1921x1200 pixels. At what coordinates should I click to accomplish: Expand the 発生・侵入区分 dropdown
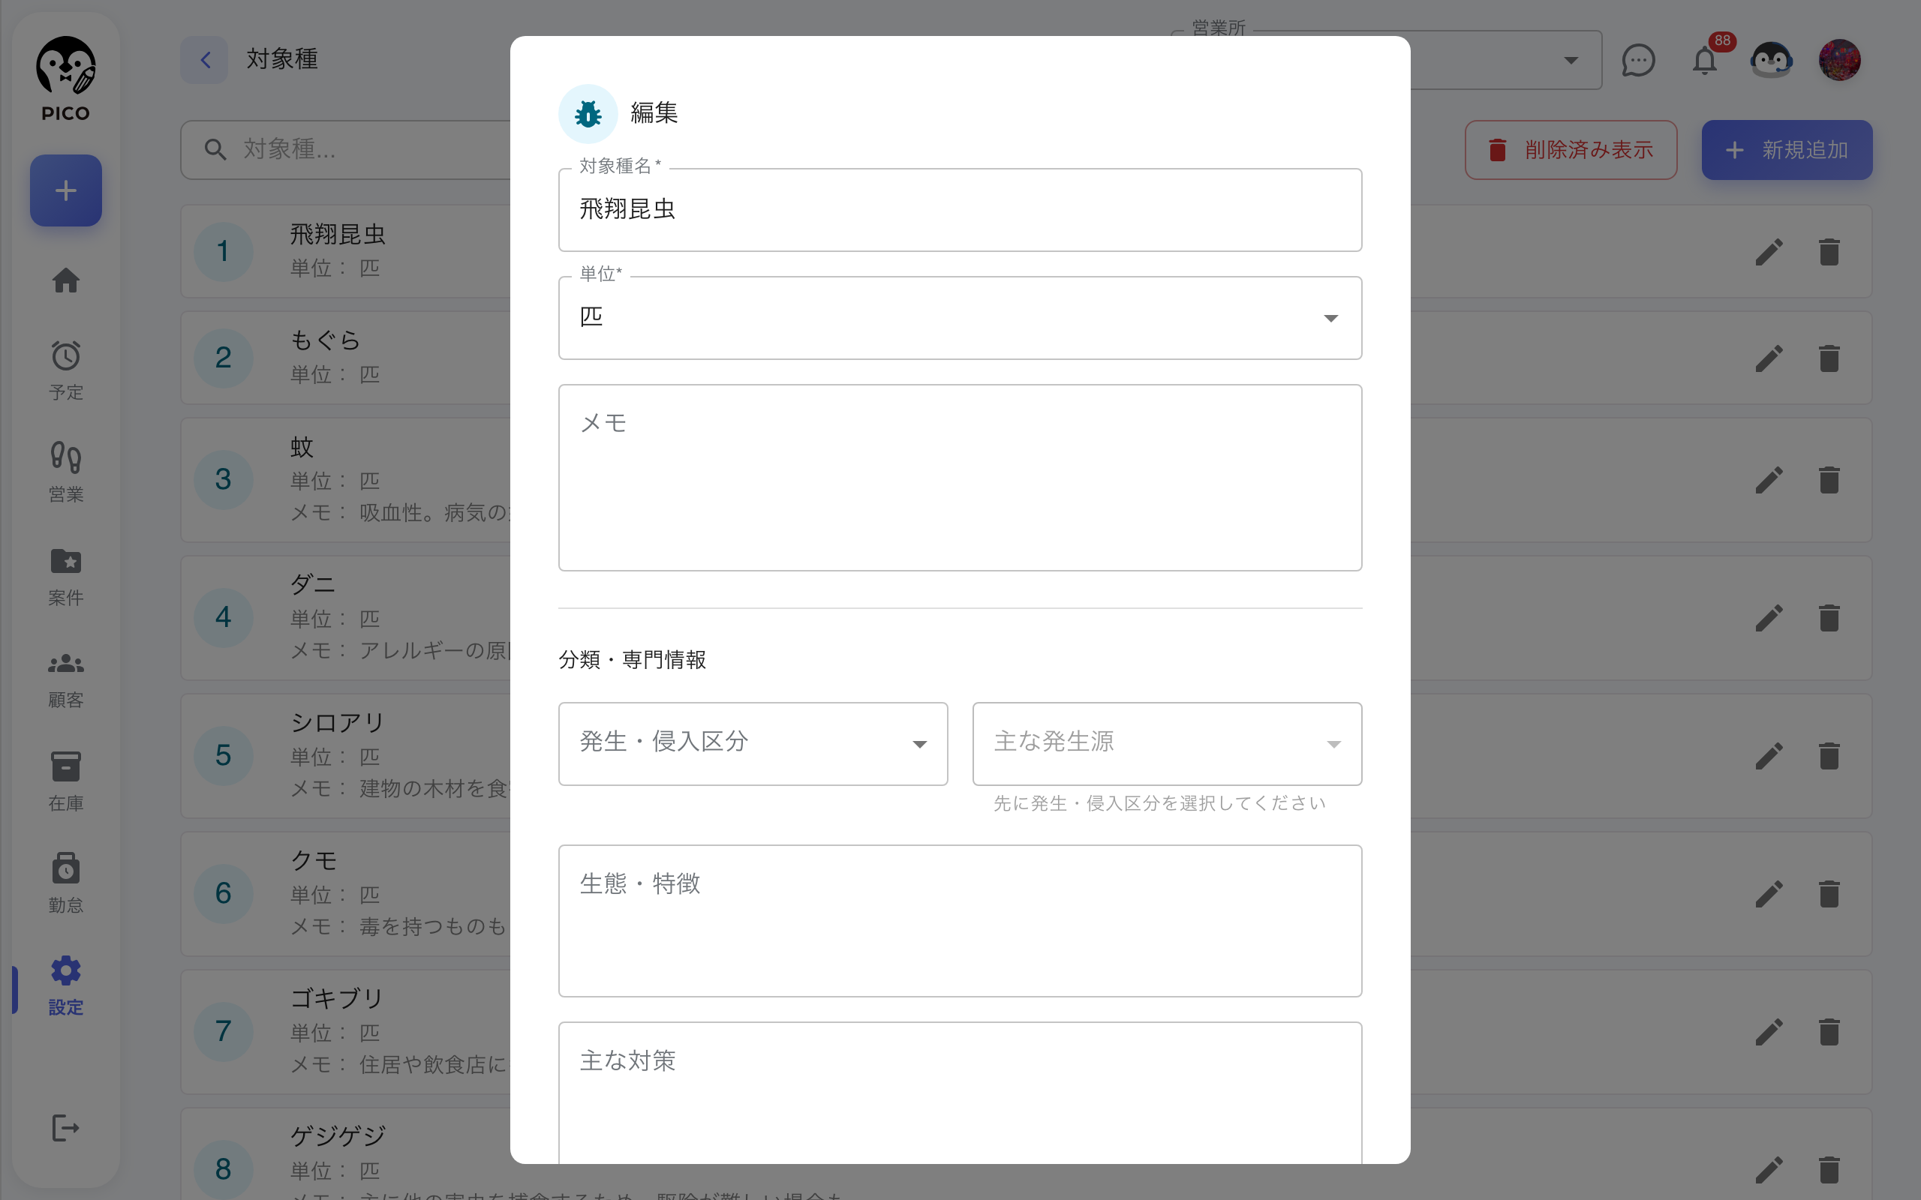(x=753, y=744)
